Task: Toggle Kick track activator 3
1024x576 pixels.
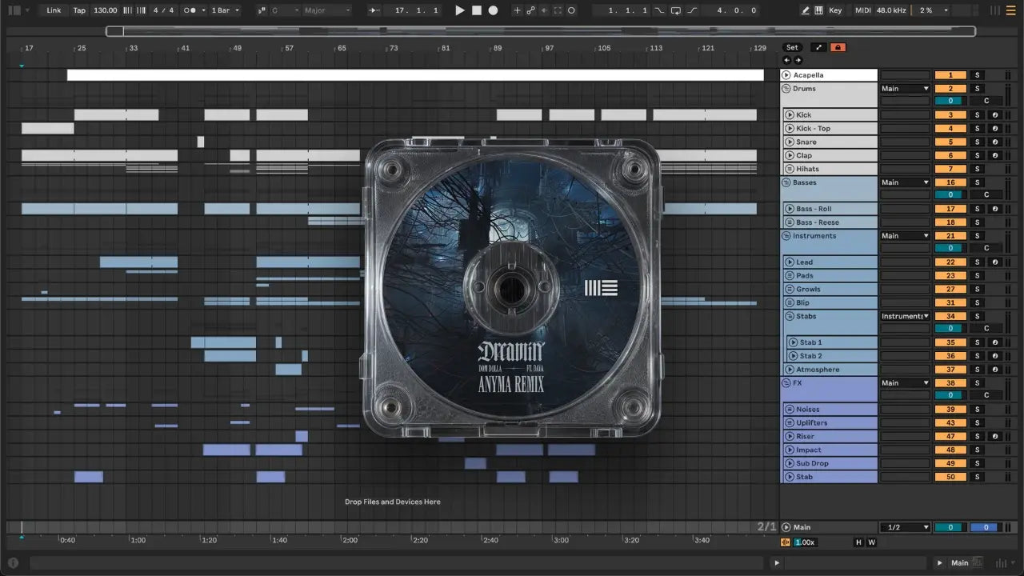Action: click(950, 115)
